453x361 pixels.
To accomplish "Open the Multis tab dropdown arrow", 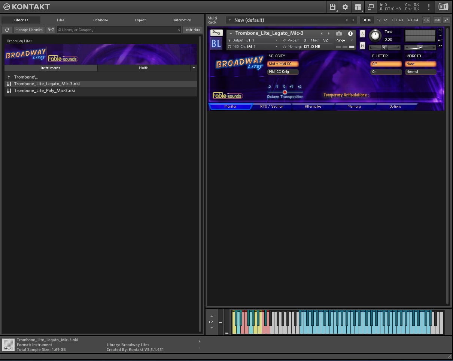I will (194, 68).
